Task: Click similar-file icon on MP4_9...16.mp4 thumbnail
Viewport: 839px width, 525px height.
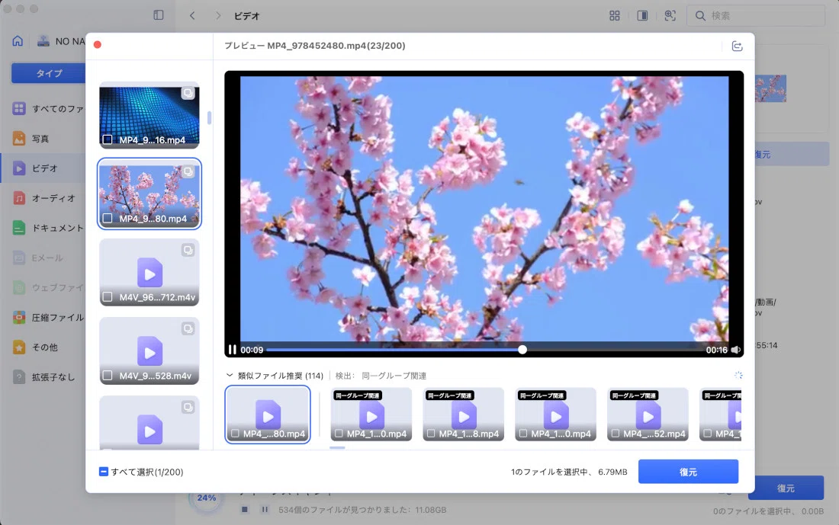Action: [188, 93]
